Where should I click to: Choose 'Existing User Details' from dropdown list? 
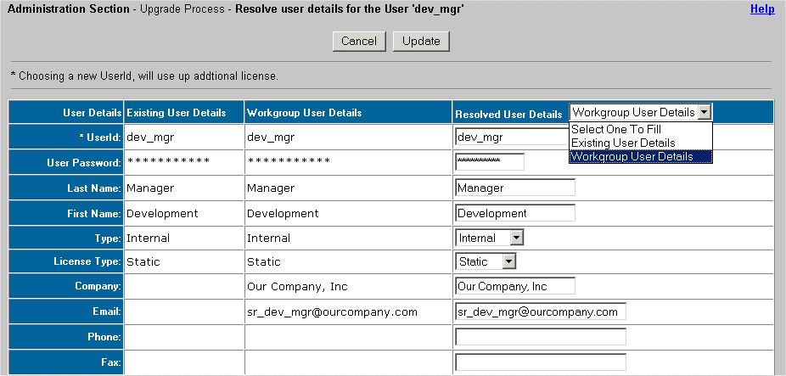click(623, 143)
